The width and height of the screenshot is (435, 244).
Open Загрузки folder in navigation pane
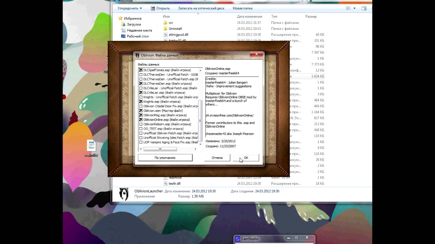pos(134,24)
